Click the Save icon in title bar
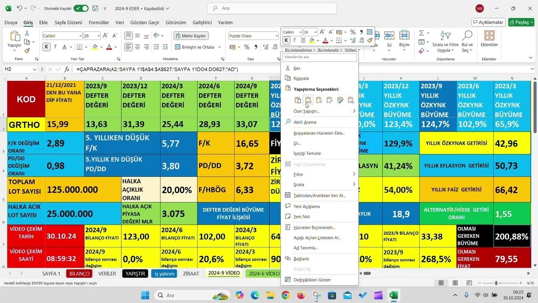This screenshot has width=538, height=303. pyautogui.click(x=95, y=8)
